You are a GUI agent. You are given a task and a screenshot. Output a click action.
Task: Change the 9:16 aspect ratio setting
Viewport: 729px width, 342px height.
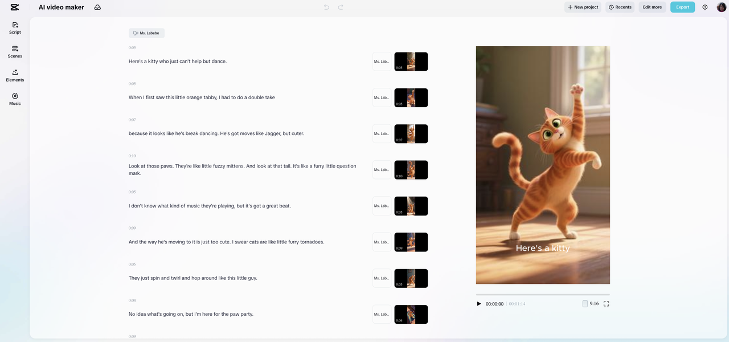click(594, 304)
